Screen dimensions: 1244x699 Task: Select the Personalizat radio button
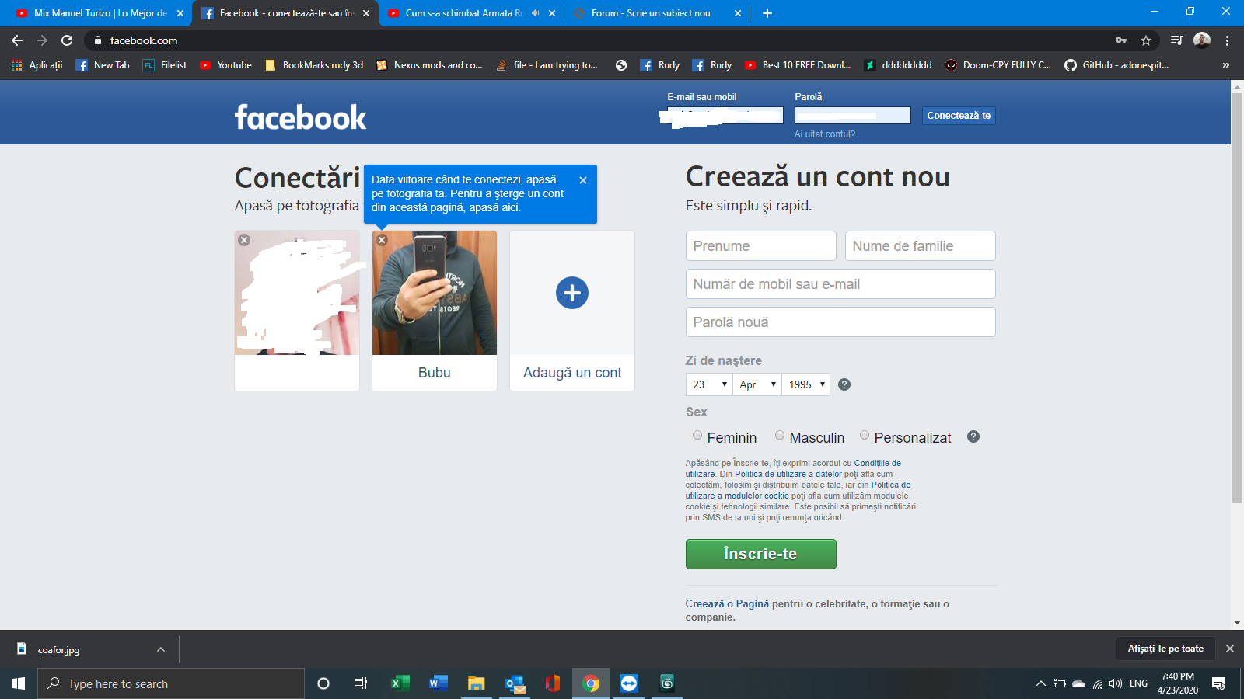point(865,436)
